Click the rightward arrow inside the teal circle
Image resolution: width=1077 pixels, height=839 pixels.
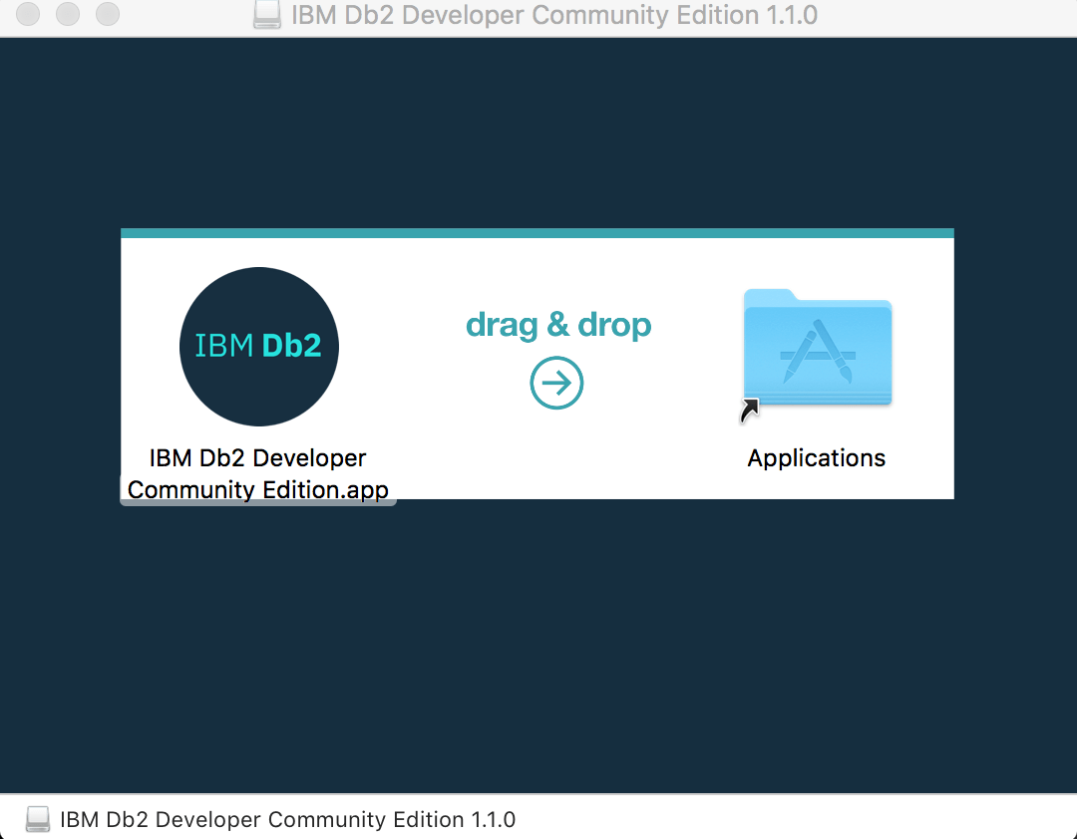click(x=556, y=383)
